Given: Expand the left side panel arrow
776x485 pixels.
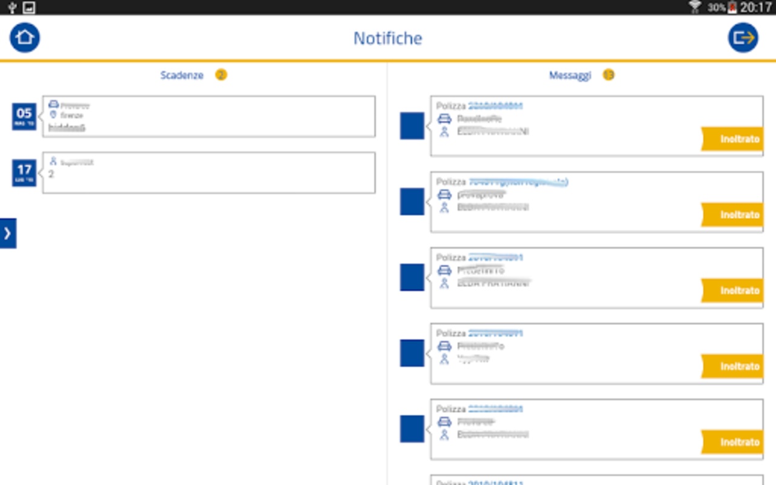Looking at the screenshot, I should [8, 233].
